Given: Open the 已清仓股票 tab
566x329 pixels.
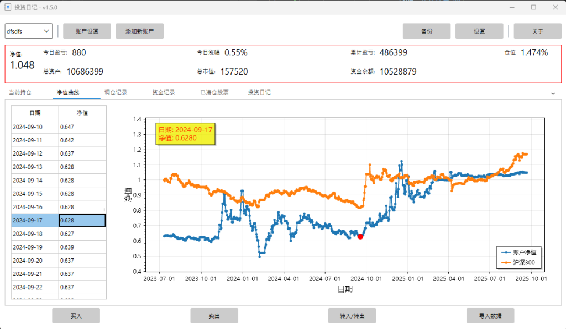Looking at the screenshot, I should 214,92.
